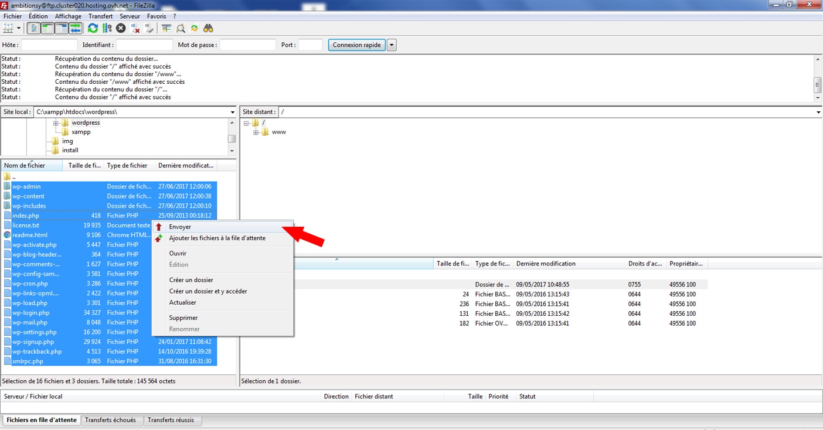Screen dimensions: 823x430
Task: Click the process queue toolbar icon
Action: 107,28
